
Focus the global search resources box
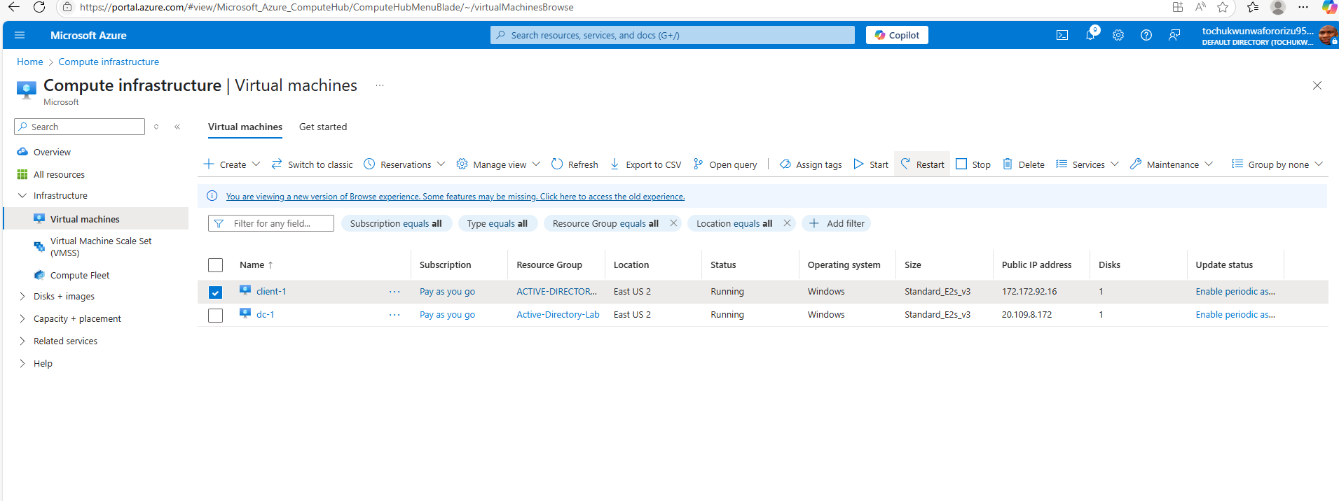673,35
